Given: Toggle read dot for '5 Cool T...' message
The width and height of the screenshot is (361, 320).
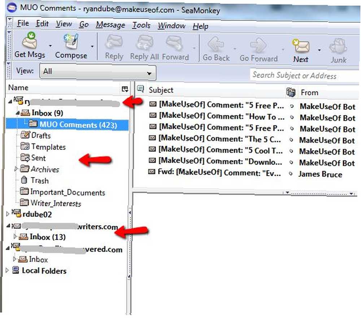Looking at the screenshot, I should pos(291,151).
